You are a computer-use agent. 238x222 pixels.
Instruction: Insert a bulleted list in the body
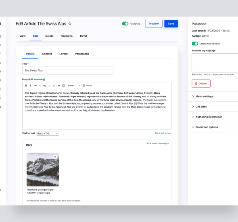tap(50, 86)
